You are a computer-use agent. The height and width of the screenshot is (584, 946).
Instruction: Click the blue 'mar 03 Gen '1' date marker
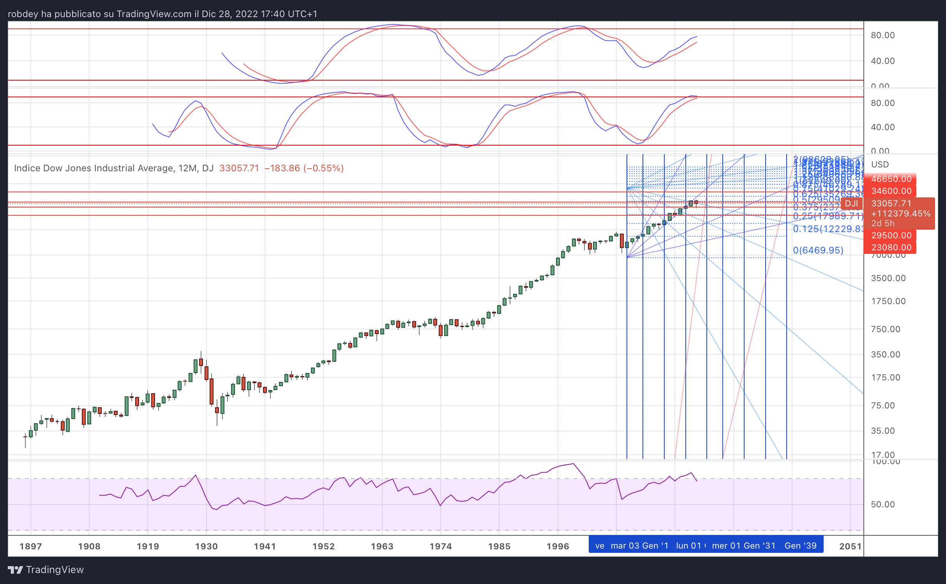coord(639,546)
